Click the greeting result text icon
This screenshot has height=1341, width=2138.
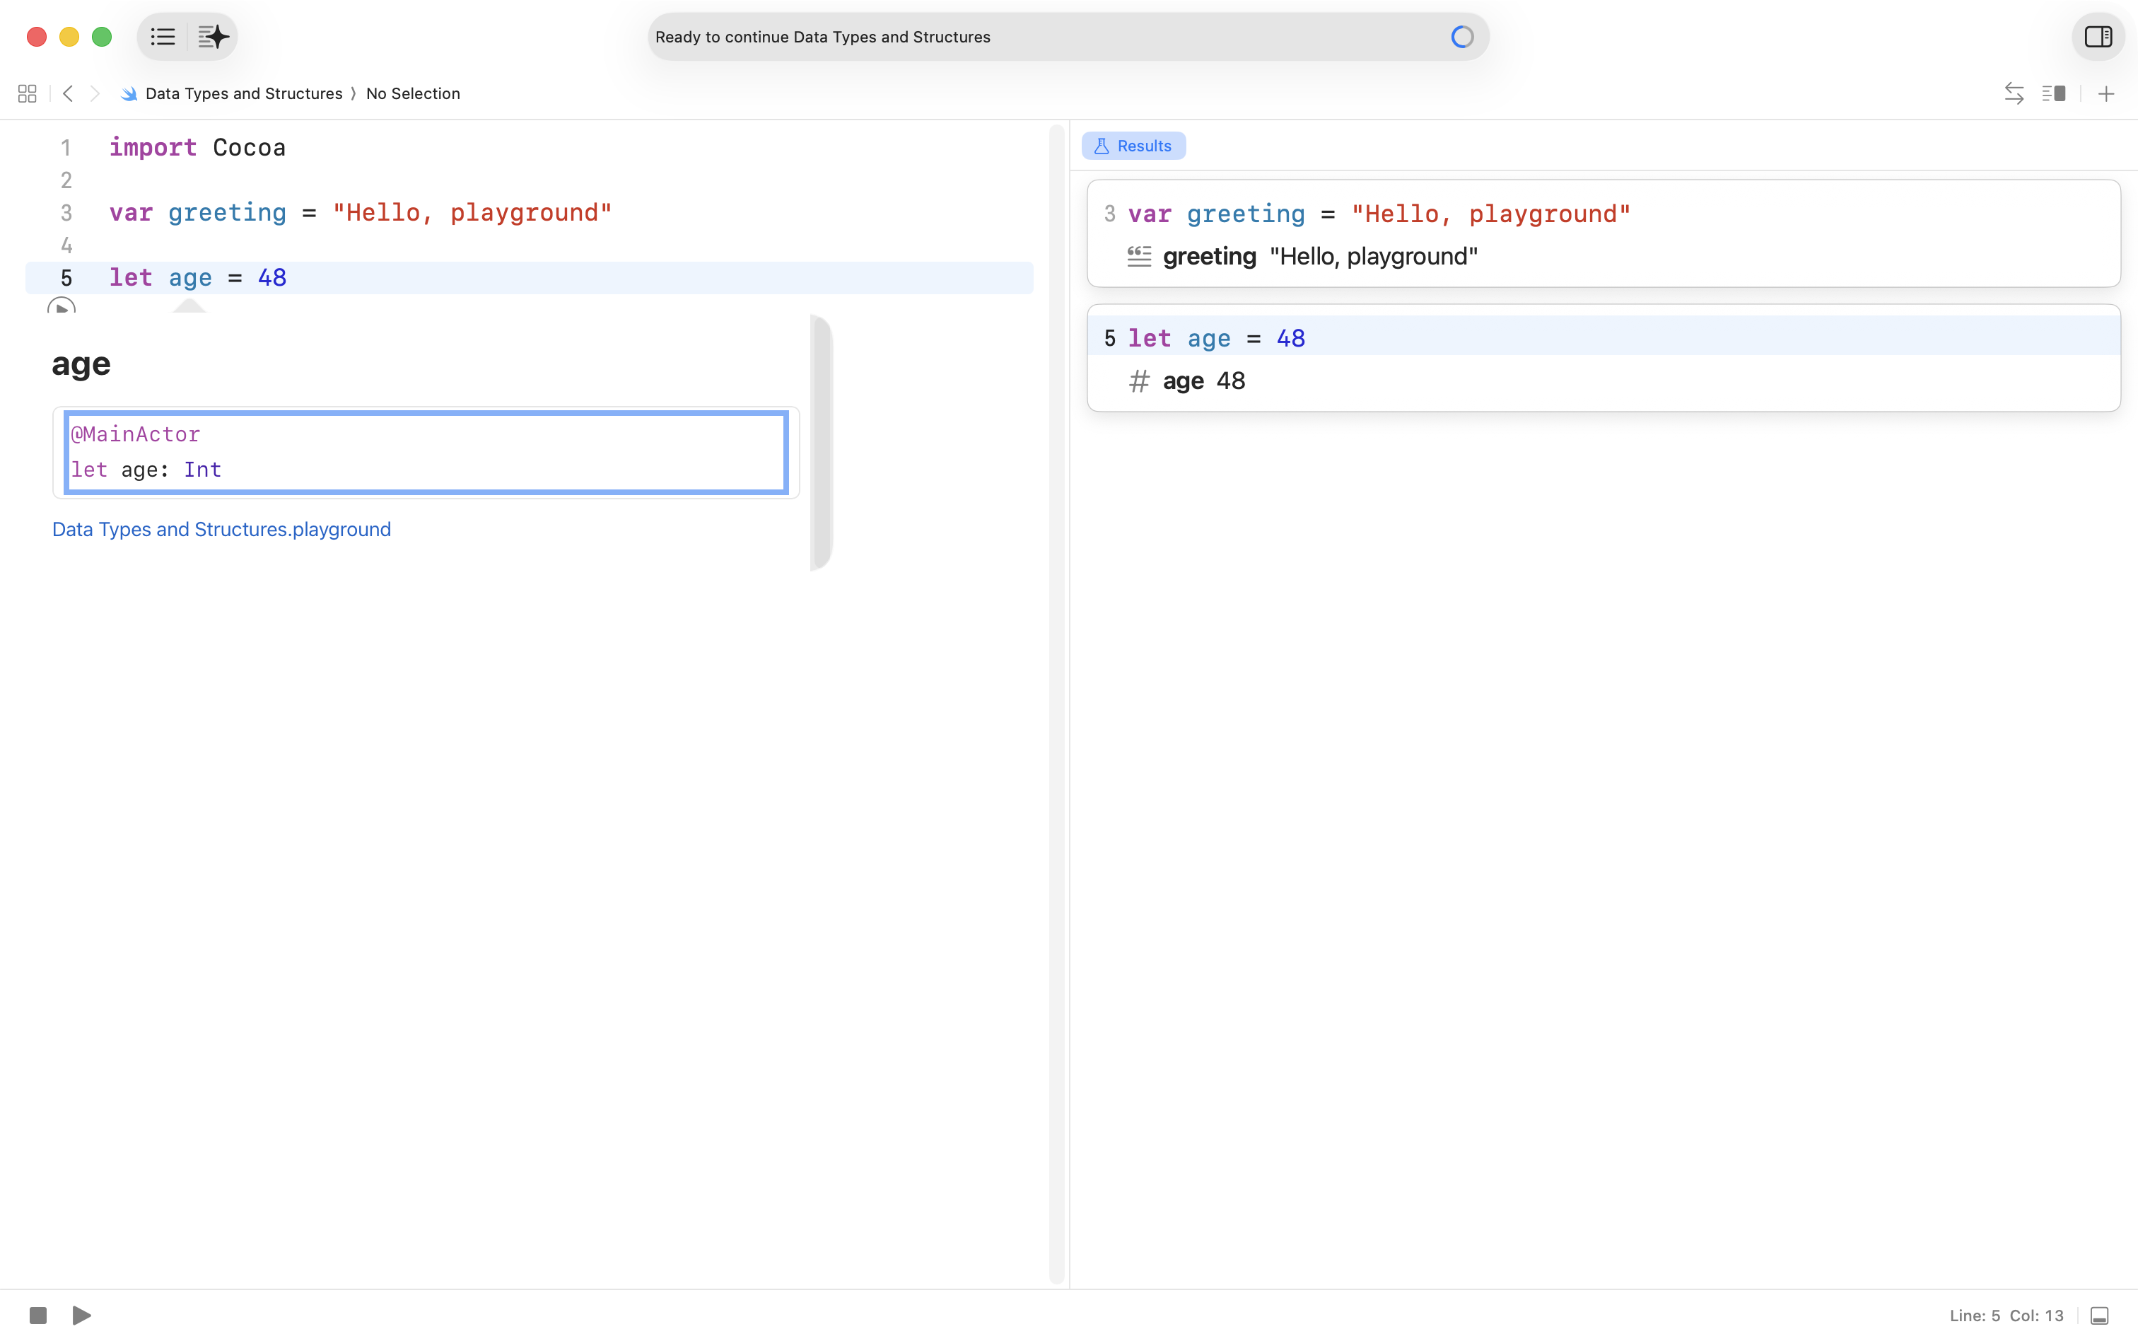(x=1139, y=256)
